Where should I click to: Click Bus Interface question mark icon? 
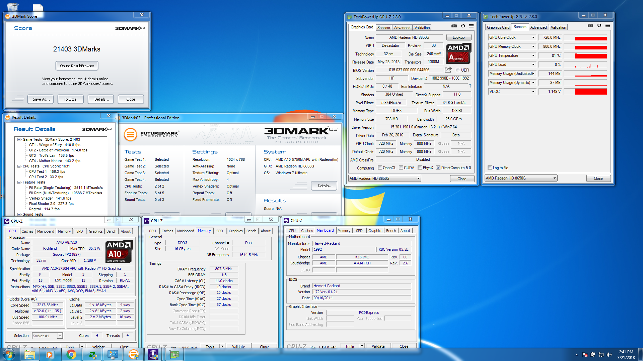(470, 86)
